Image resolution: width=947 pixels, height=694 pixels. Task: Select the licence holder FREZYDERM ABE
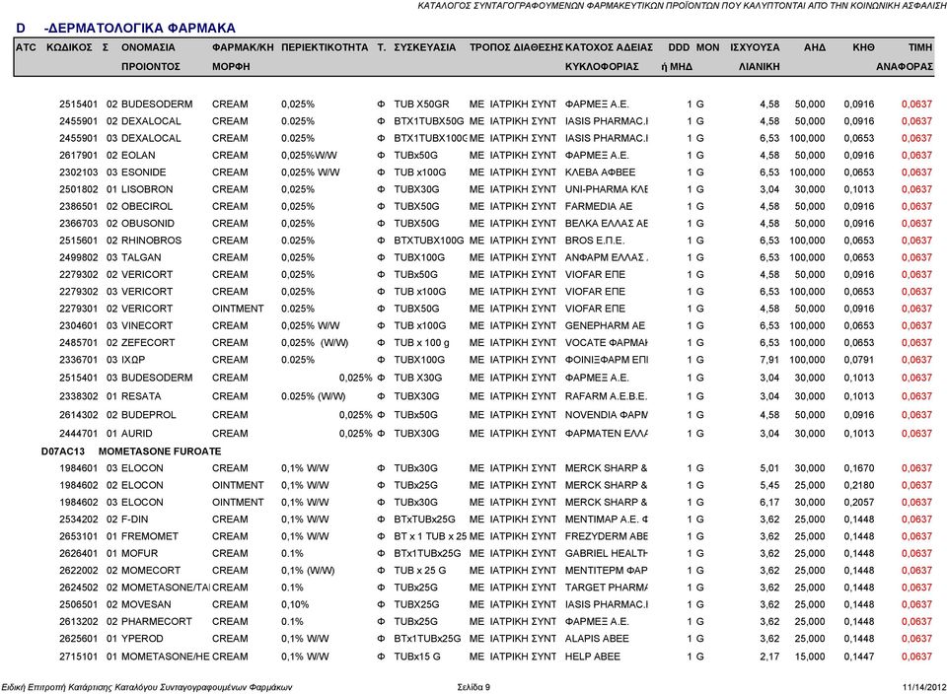click(607, 536)
